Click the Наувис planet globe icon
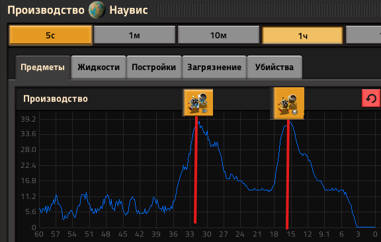This screenshot has width=381, height=242. tap(97, 10)
